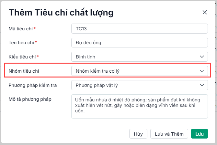
Task: Click inside the Mô tả phương pháp textarea
Action: click(139, 106)
